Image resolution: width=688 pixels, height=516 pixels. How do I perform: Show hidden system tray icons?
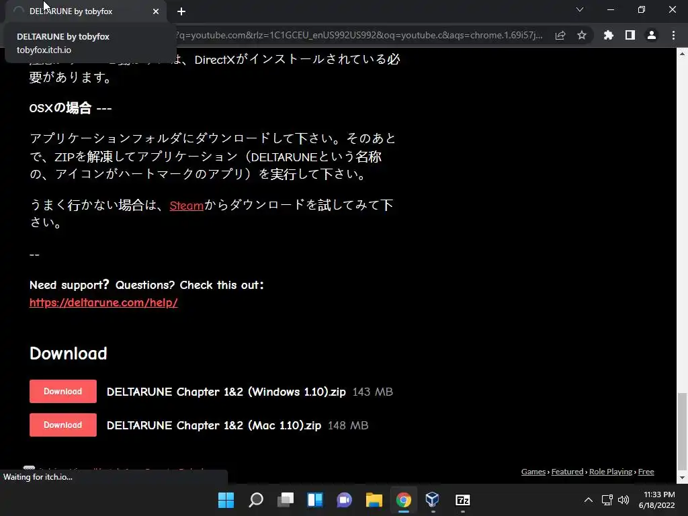click(589, 500)
